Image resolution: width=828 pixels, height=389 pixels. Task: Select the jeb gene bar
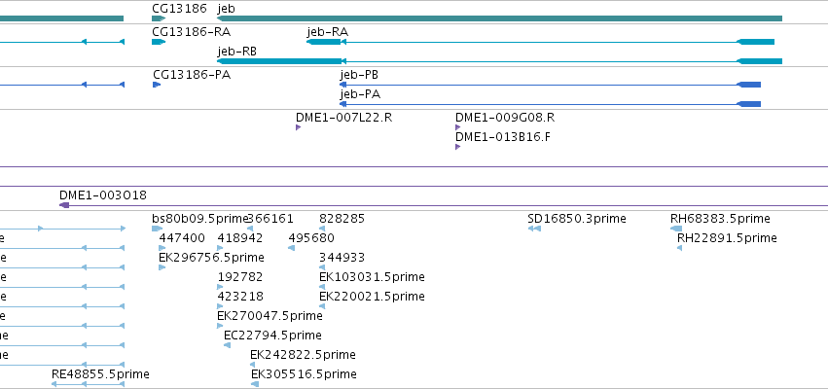(499, 18)
